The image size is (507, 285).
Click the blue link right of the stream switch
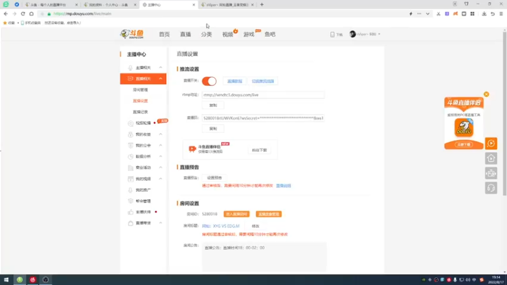234,81
